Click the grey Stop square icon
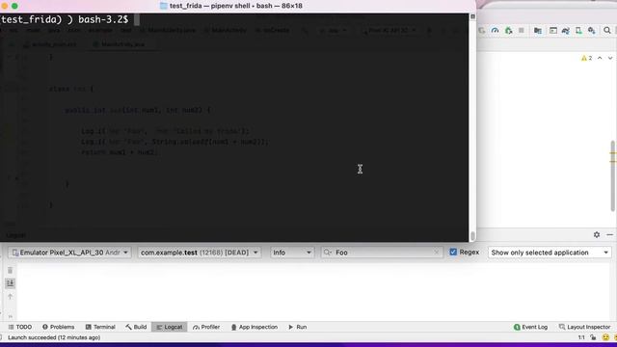 click(522, 30)
